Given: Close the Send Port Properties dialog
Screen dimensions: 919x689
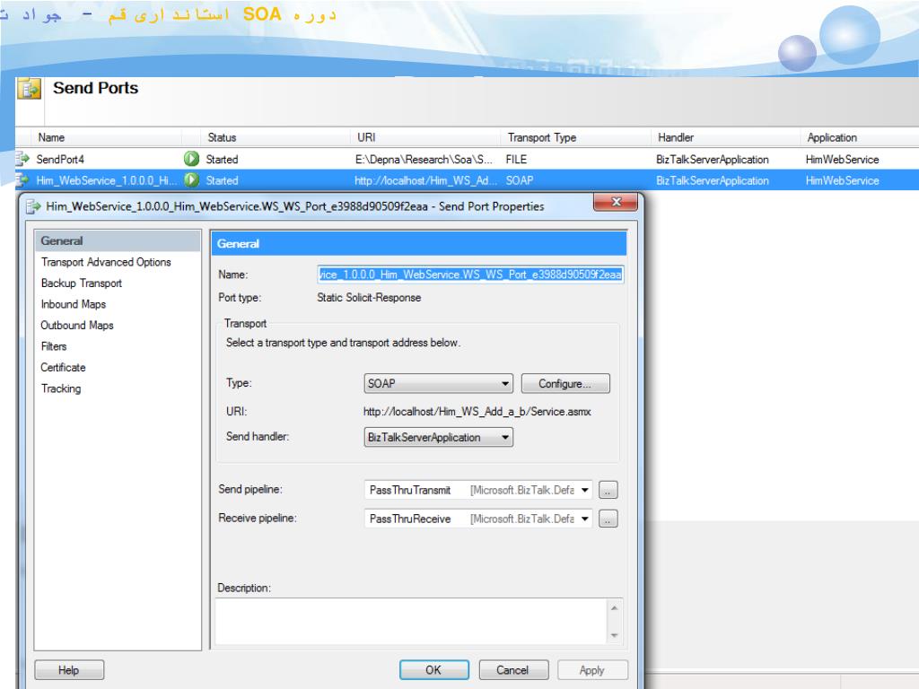Looking at the screenshot, I should point(616,202).
